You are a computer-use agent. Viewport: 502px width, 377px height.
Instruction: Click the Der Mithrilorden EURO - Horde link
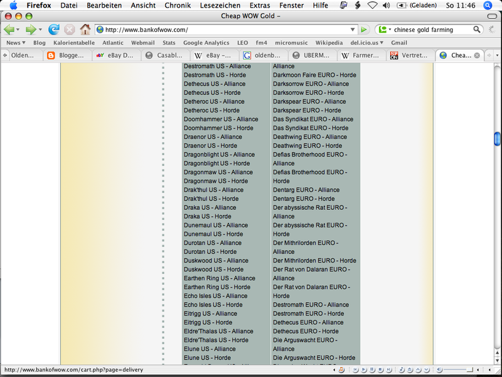tap(314, 261)
